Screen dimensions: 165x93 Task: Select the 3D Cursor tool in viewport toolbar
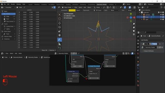60,19
